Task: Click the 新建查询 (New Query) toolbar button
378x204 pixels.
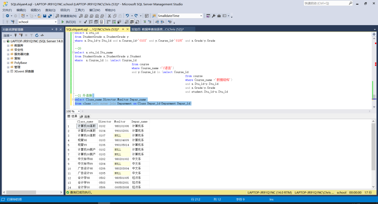Action: 66,16
